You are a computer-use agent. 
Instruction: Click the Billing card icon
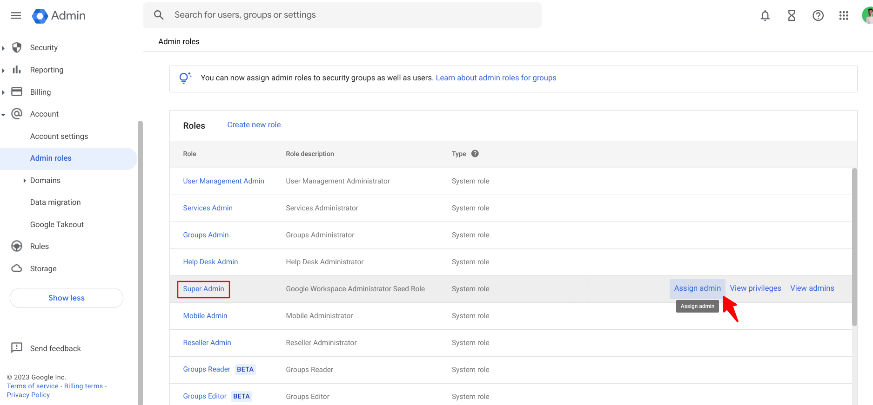17,91
